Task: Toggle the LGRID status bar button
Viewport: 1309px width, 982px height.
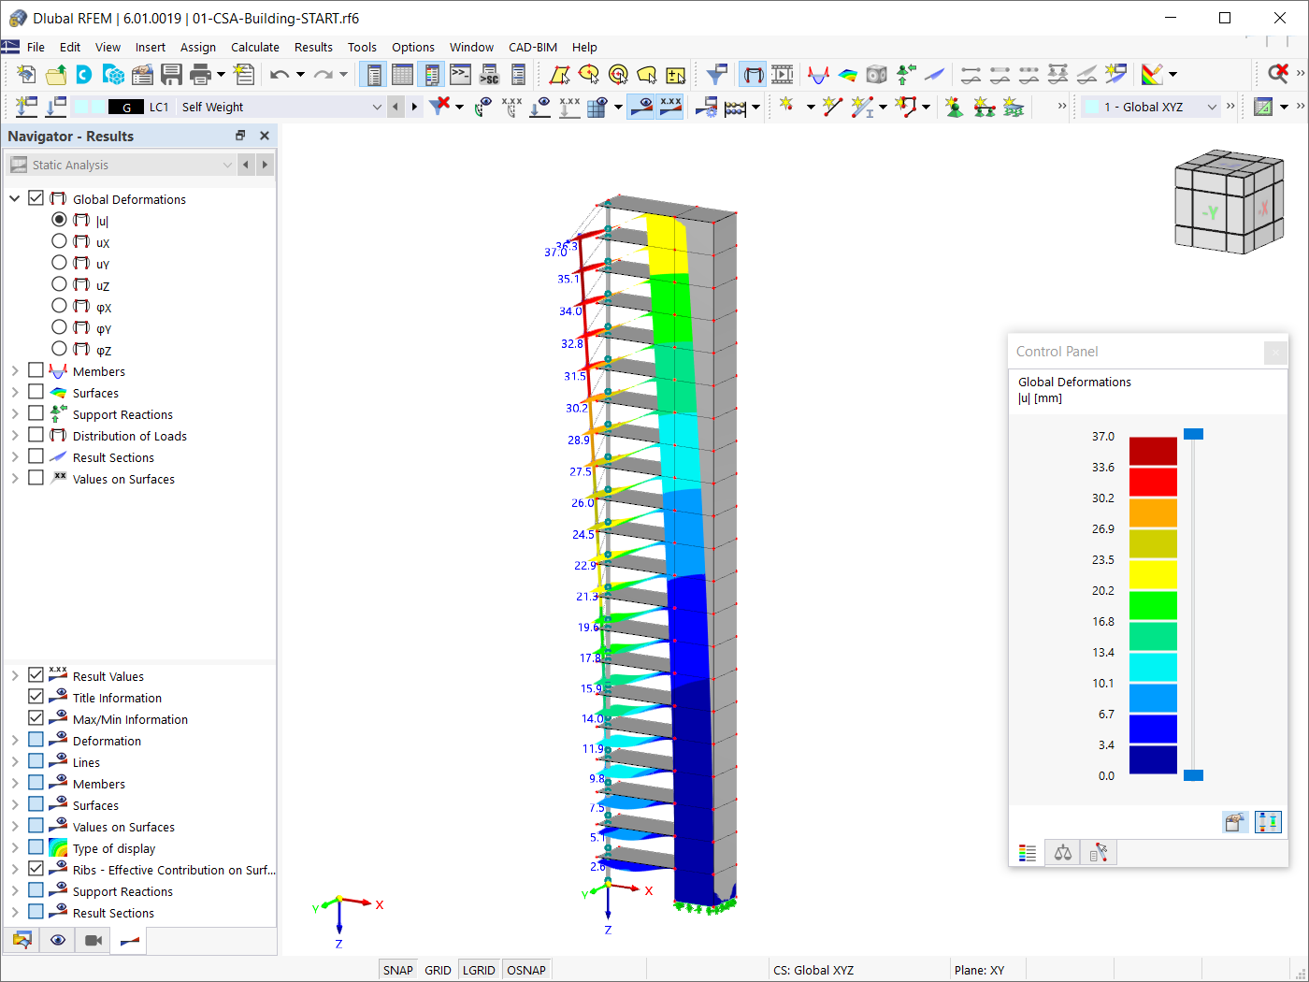Action: 479,970
